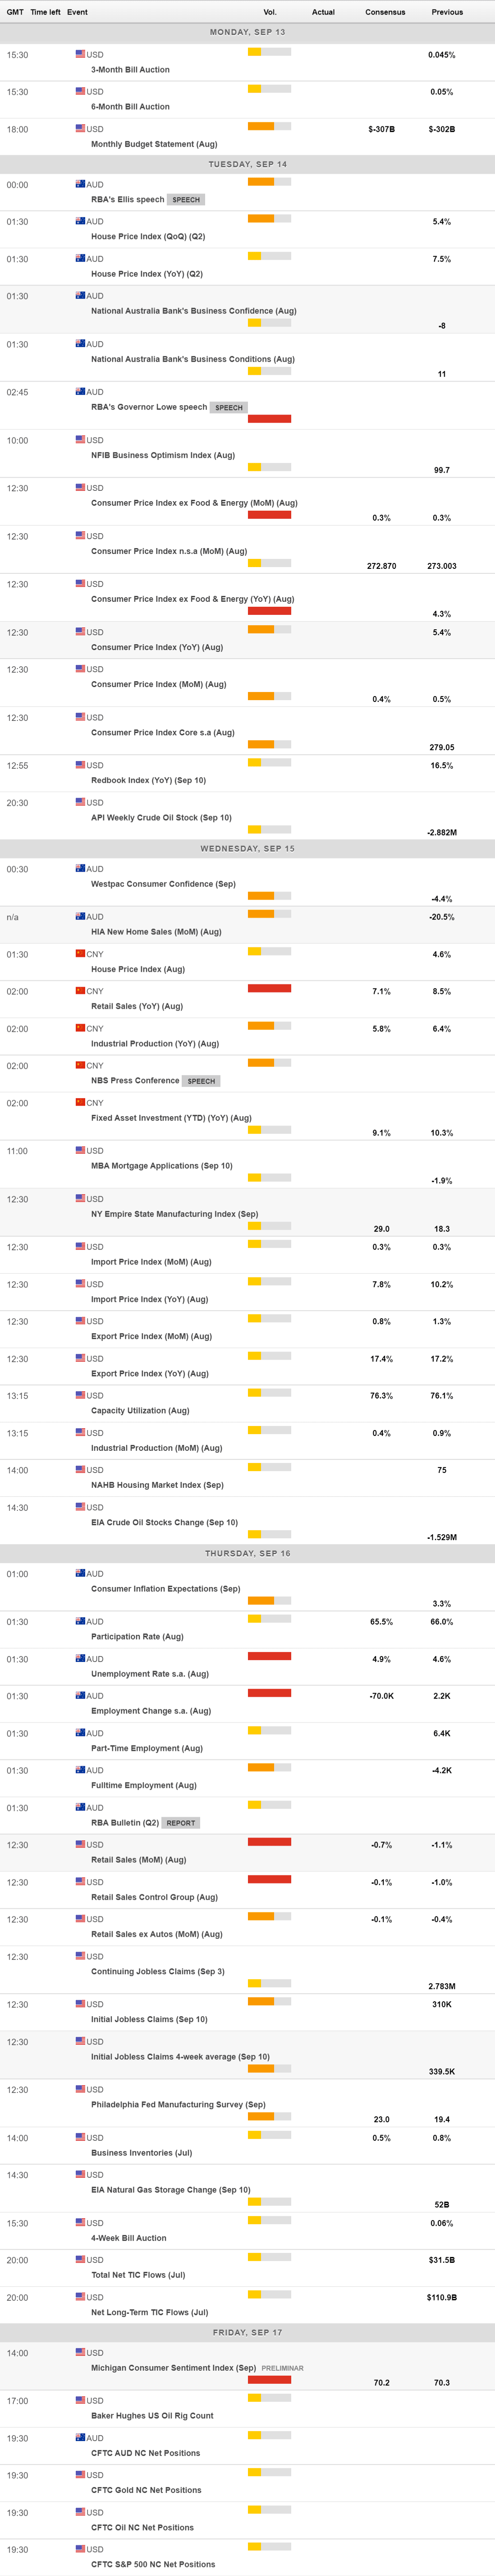This screenshot has width=495, height=2576.
Task: Click the China flag for NBS Press Conference
Action: [x=80, y=1065]
